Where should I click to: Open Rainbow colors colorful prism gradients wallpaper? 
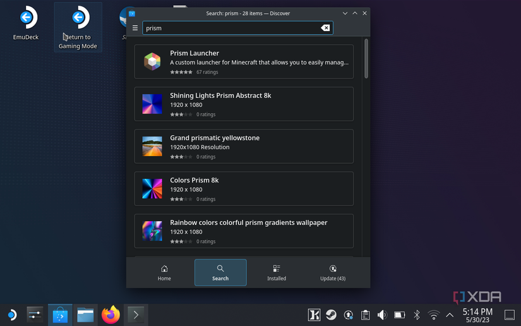244,231
